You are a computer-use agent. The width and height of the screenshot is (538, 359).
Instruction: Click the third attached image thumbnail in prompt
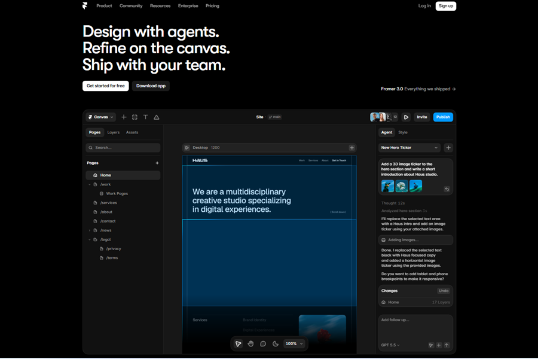pos(415,186)
